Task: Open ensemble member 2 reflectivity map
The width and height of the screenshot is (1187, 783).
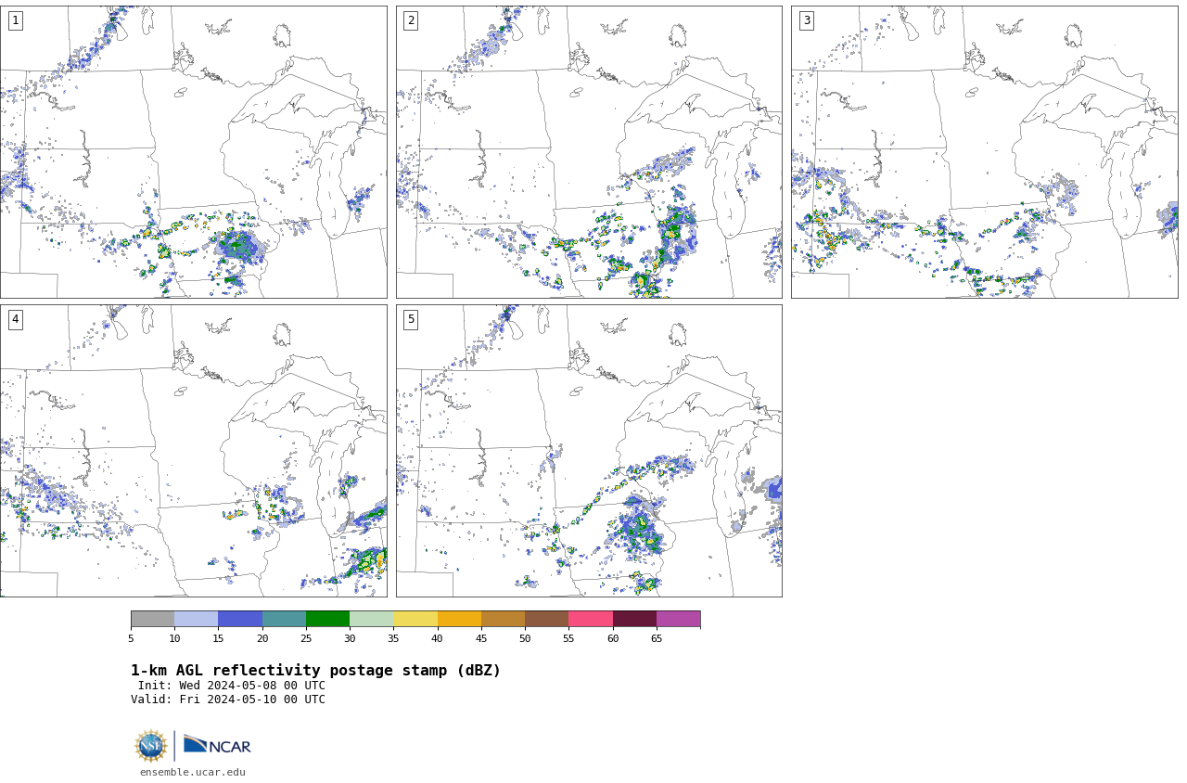Action: coord(589,152)
